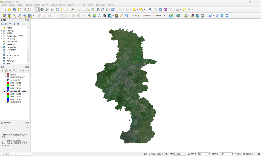261x156 pixels.
Task: Open the Processing Toolbox gear icon
Action: coord(161,10)
